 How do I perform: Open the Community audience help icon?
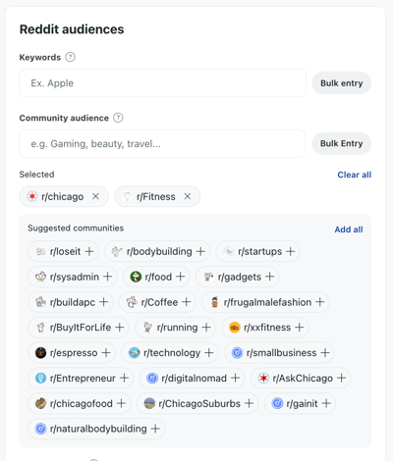coord(118,118)
